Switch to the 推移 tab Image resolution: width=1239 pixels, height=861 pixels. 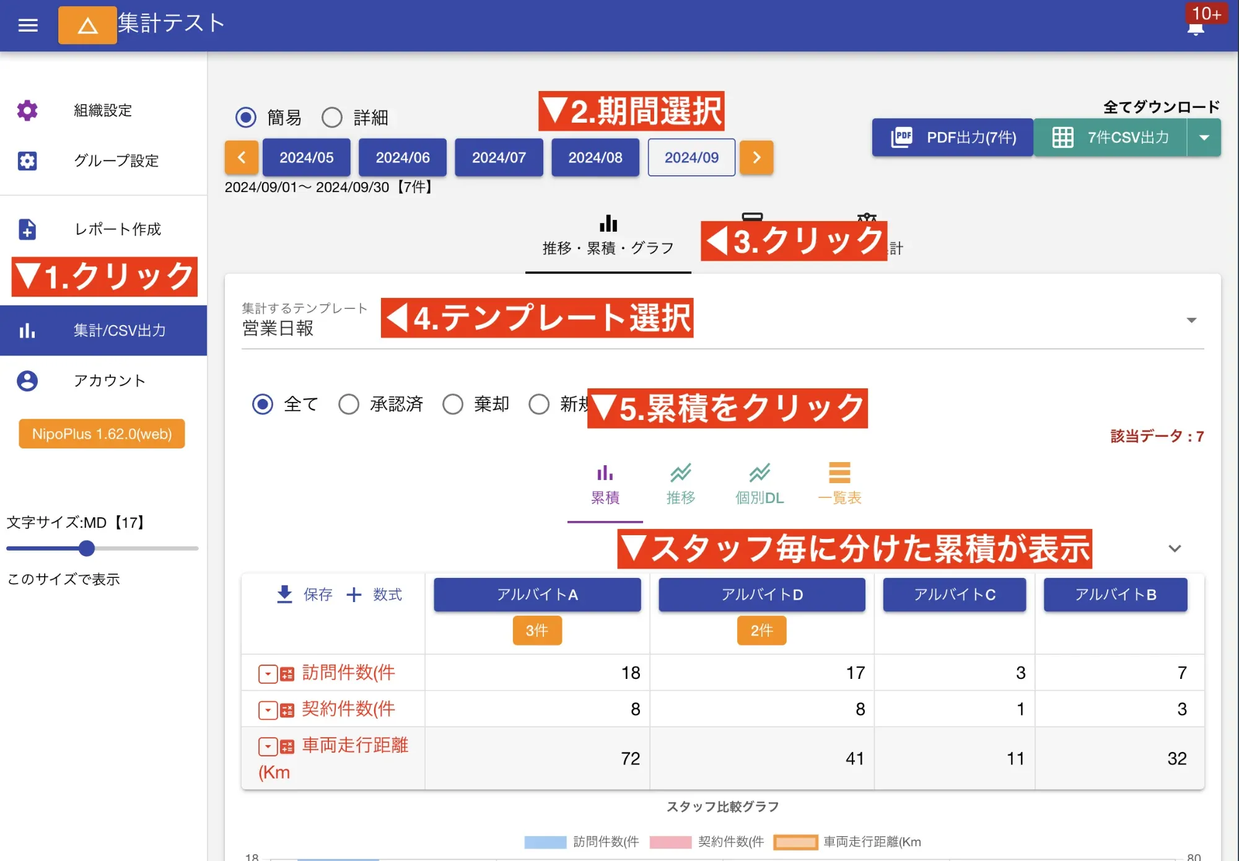point(680,483)
